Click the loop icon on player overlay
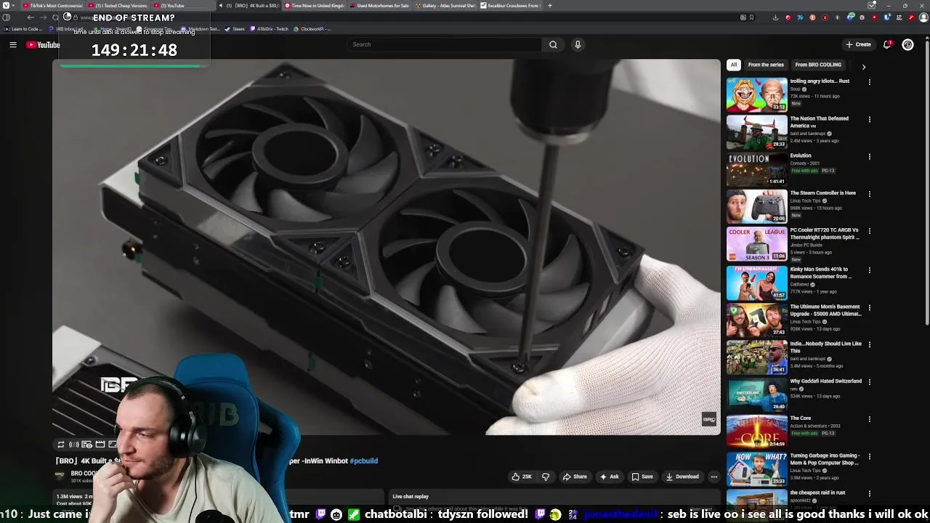Image resolution: width=930 pixels, height=523 pixels. click(x=61, y=445)
